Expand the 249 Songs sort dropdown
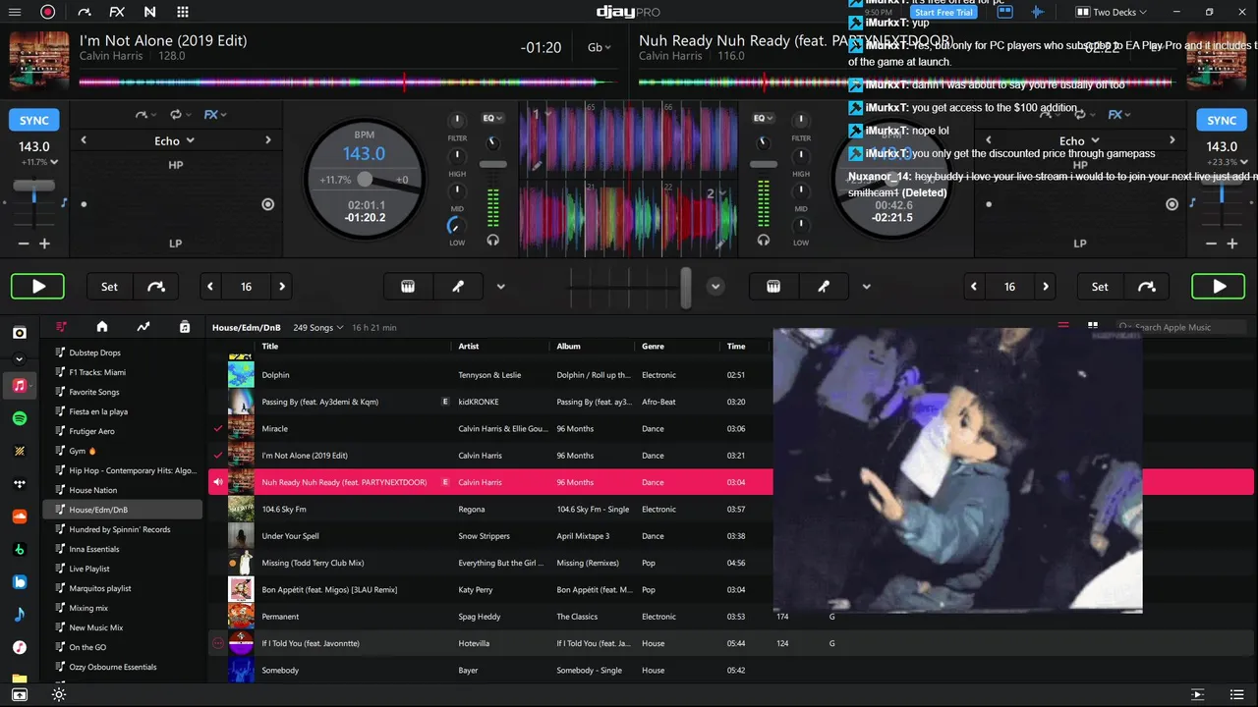1258x707 pixels. 317,327
